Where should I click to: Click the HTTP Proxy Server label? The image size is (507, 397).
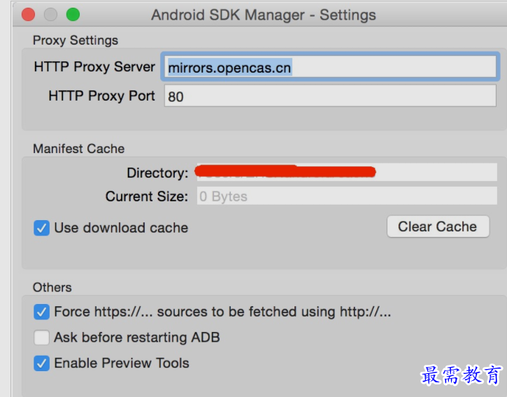[x=94, y=67]
